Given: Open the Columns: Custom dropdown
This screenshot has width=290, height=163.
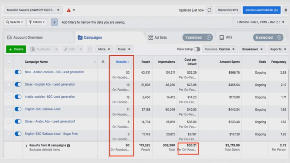Looking at the screenshot, I should [220, 49].
